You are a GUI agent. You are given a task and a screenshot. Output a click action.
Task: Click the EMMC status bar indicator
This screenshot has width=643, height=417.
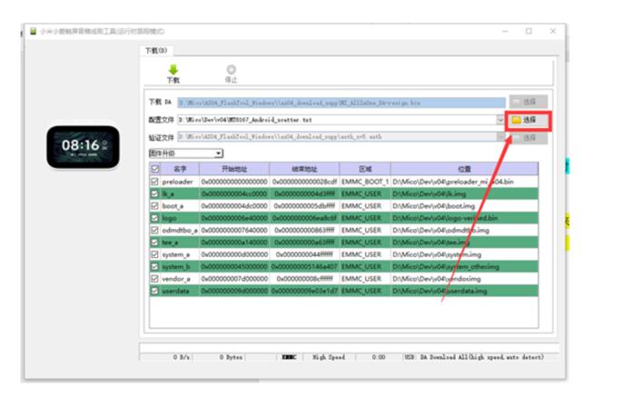tap(289, 357)
